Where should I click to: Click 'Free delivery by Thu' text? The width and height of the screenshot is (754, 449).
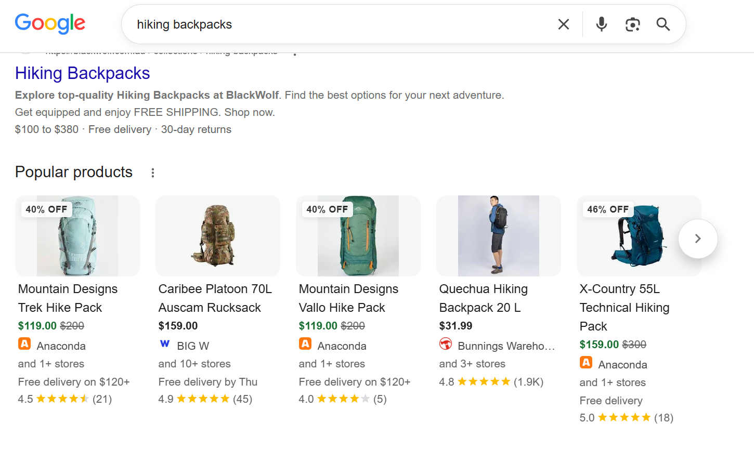click(x=208, y=382)
